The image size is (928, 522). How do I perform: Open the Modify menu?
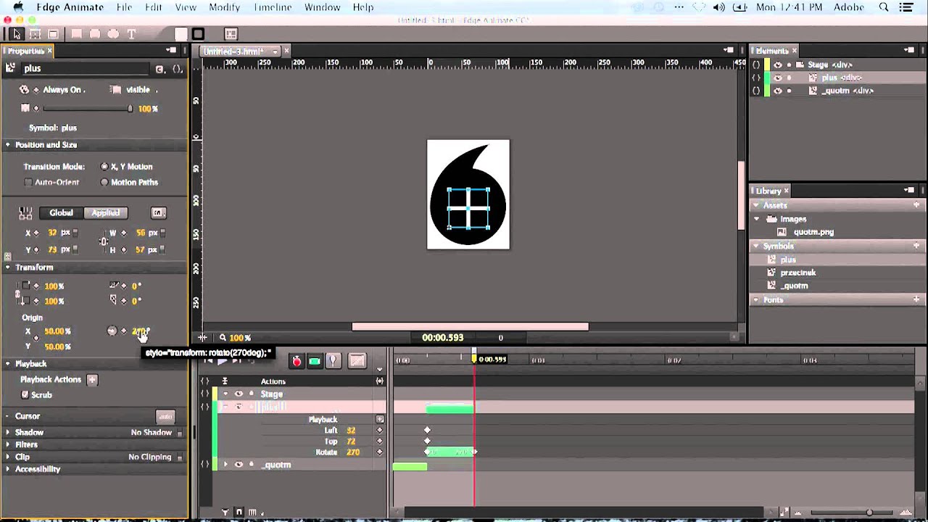[224, 7]
